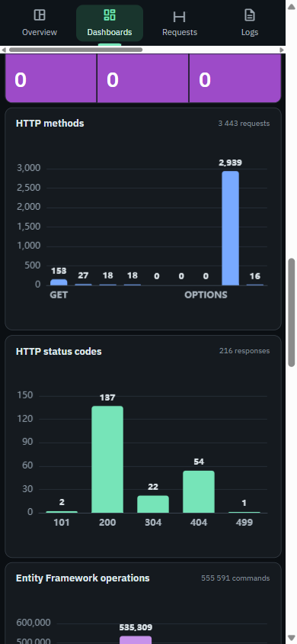Click the Entity Framework operations title
297x644 pixels.
click(x=83, y=578)
